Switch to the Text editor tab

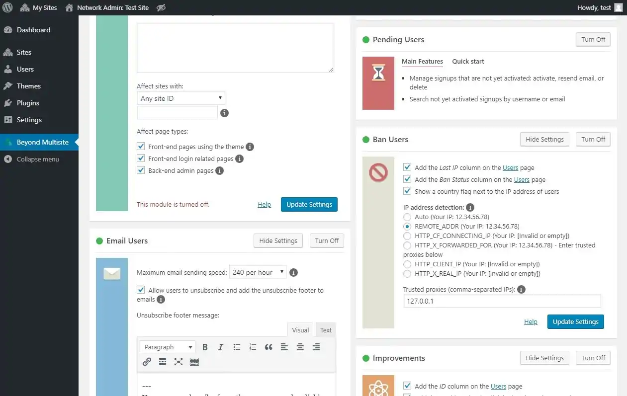pyautogui.click(x=326, y=329)
